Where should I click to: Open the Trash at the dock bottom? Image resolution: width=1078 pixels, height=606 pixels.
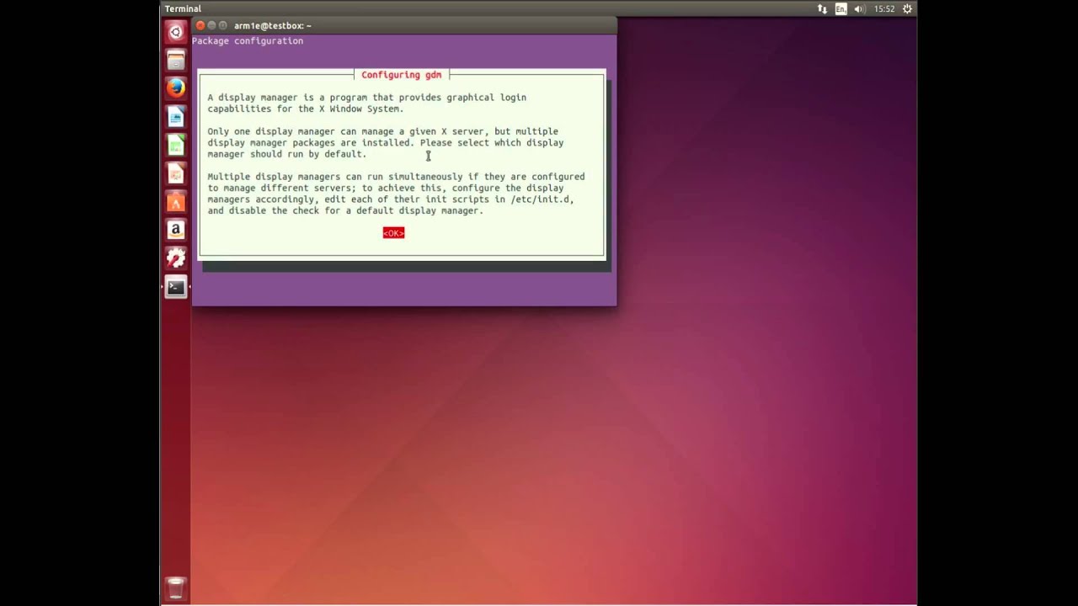[175, 587]
